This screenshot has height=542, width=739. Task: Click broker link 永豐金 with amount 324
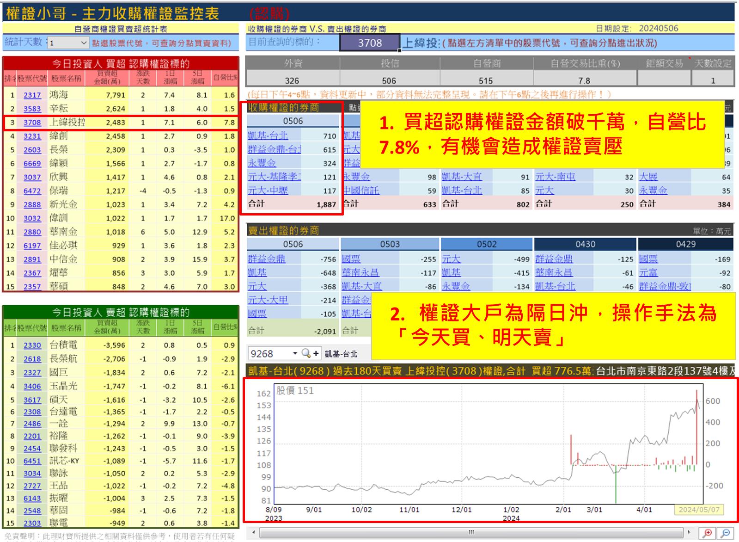point(262,163)
